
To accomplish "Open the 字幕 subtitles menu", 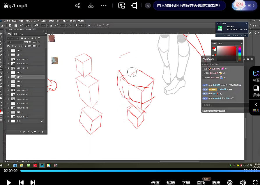I will [x=186, y=183].
